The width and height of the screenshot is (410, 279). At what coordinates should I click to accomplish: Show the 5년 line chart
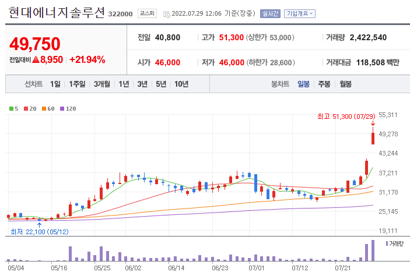[x=161, y=84]
